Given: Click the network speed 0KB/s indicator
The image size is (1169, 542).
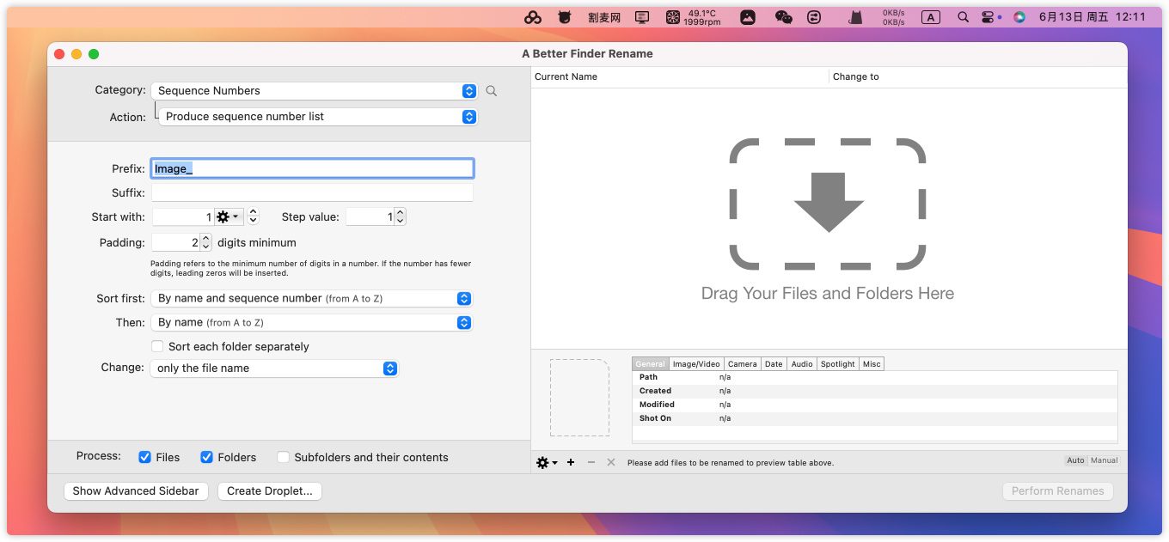Looking at the screenshot, I should pyautogui.click(x=894, y=17).
